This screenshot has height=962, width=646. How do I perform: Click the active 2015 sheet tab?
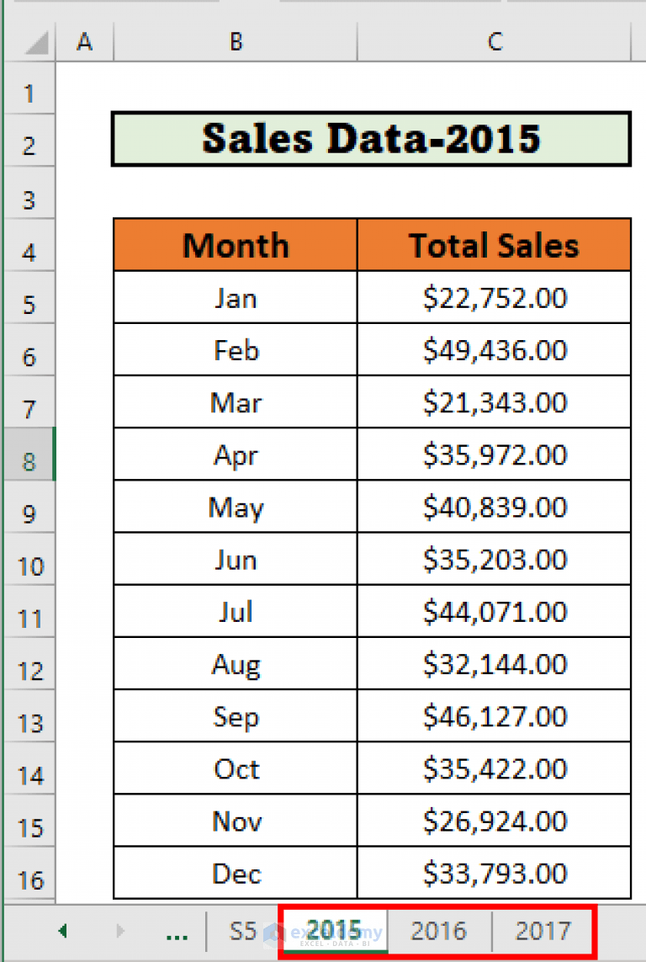click(x=335, y=932)
